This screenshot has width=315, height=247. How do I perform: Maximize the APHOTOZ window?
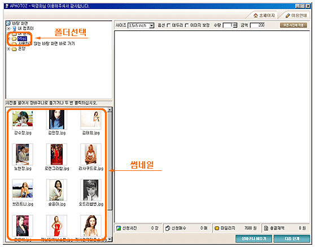[x=303, y=6]
